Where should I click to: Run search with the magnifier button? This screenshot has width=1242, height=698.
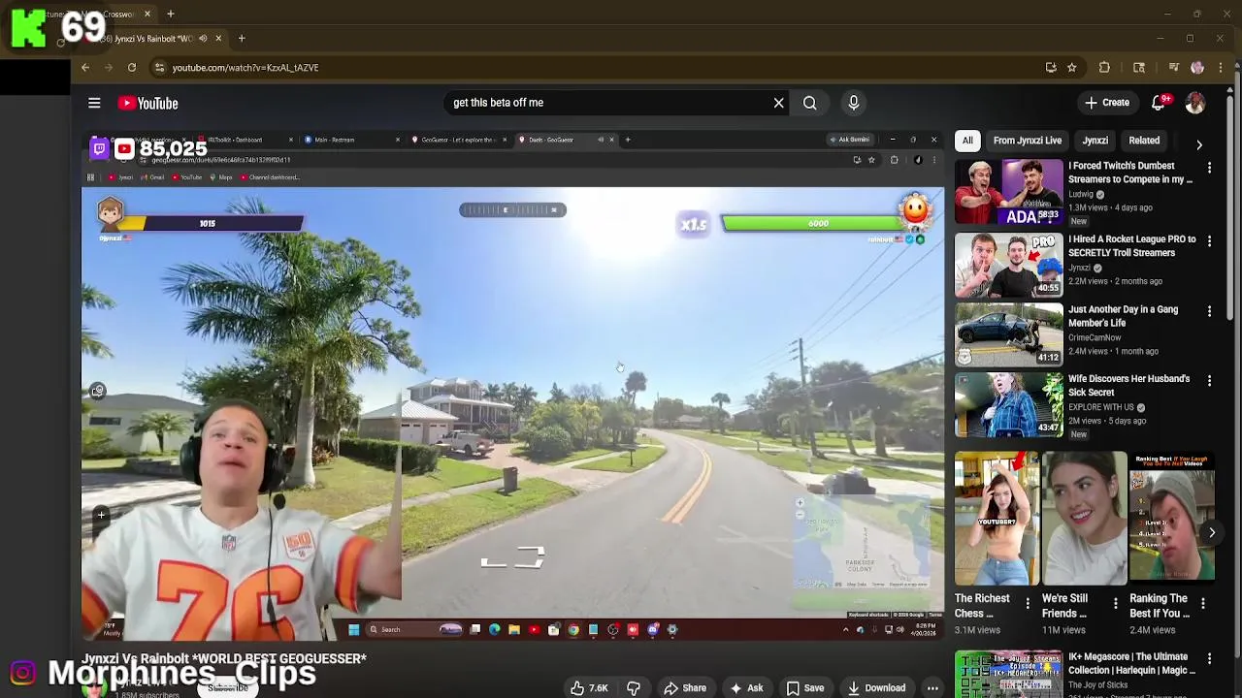point(809,103)
